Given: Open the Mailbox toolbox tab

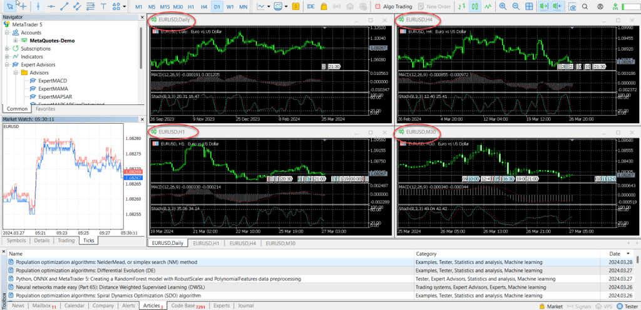Looking at the screenshot, I should pyautogui.click(x=44, y=306).
